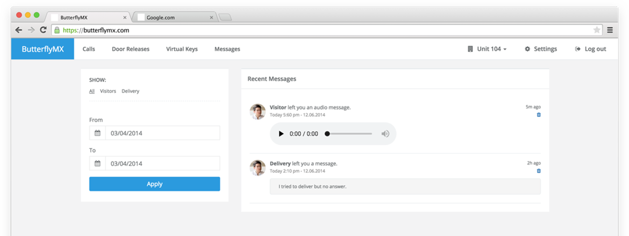629x236 pixels.
Task: Click the Recent Messages heading
Action: [272, 79]
